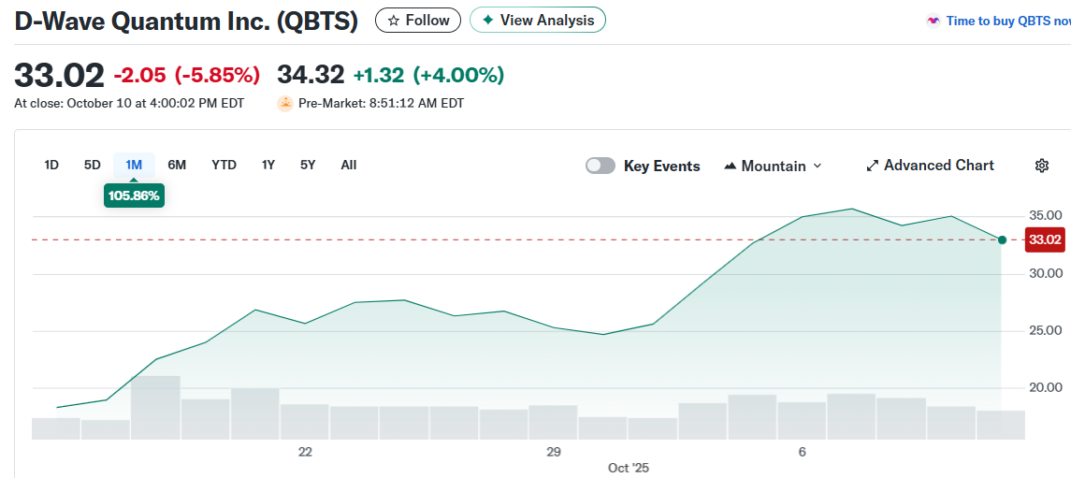Select the 1D time range tab
The height and width of the screenshot is (478, 1071).
click(x=51, y=166)
